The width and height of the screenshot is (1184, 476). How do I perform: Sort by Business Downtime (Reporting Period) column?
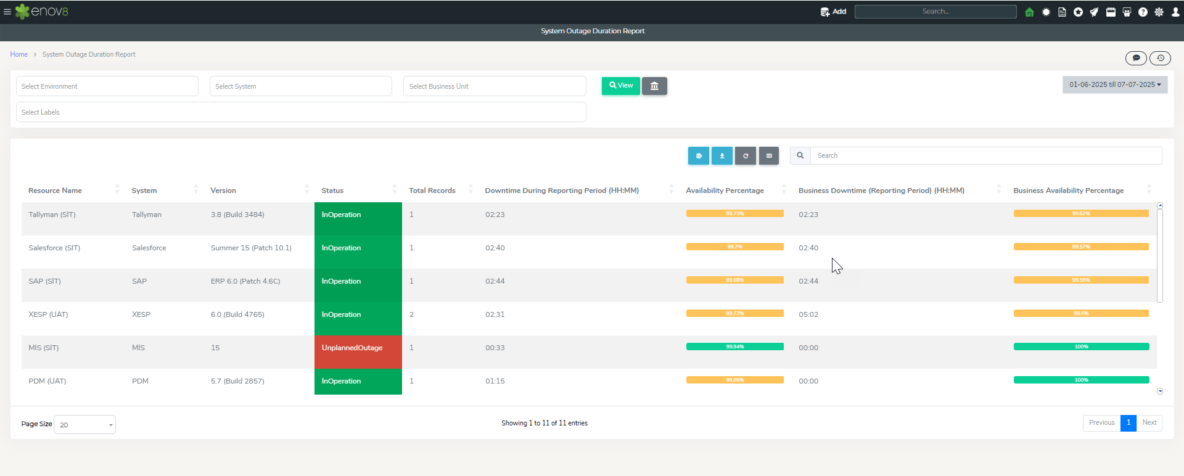[x=899, y=191]
